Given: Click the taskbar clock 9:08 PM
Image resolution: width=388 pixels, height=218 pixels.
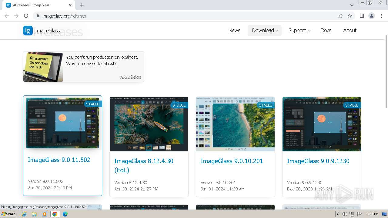Looking at the screenshot, I should [373, 214].
